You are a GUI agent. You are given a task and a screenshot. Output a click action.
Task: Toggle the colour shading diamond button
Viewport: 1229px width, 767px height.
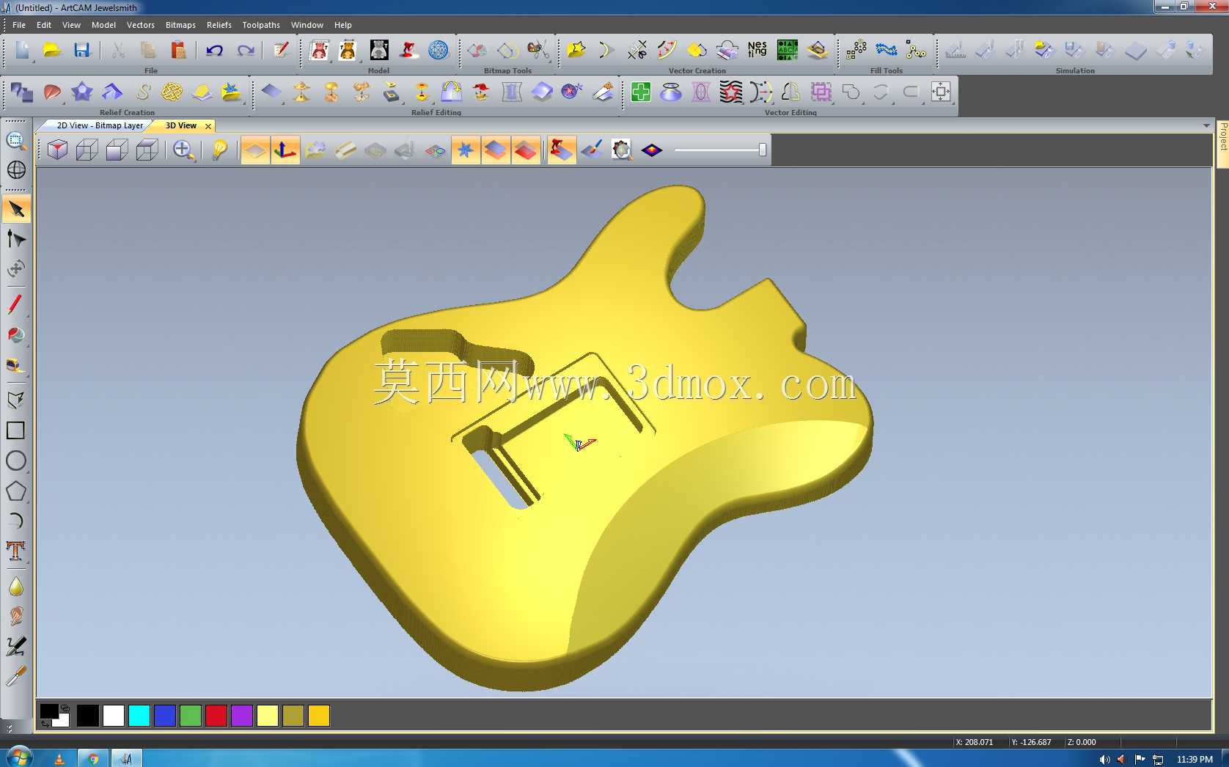coord(652,150)
